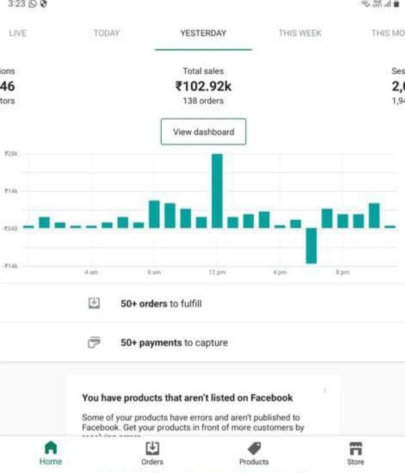This screenshot has width=405, height=473.
Task: Tap the 'Total sales' label
Action: point(203,71)
